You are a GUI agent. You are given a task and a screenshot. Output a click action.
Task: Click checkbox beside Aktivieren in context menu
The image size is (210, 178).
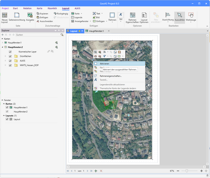(x=96, y=64)
